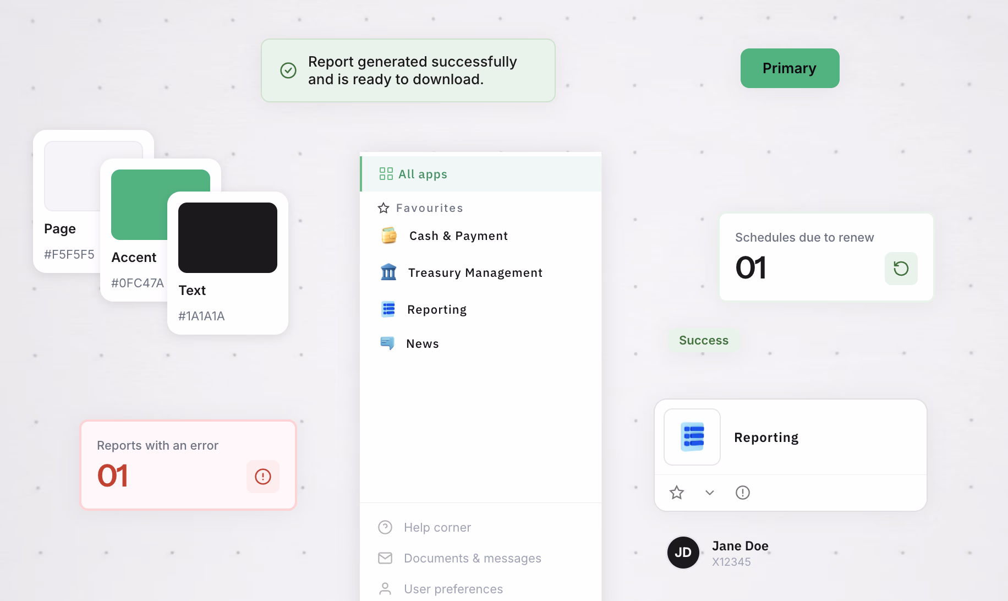
Task: Click the error alert icon on Reports card
Action: tap(263, 477)
